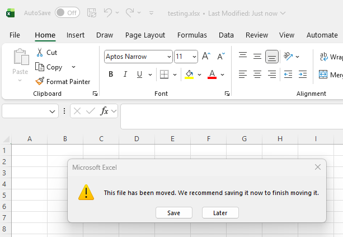The height and width of the screenshot is (237, 343).
Task: Go to the Page Layout tab
Action: (145, 35)
